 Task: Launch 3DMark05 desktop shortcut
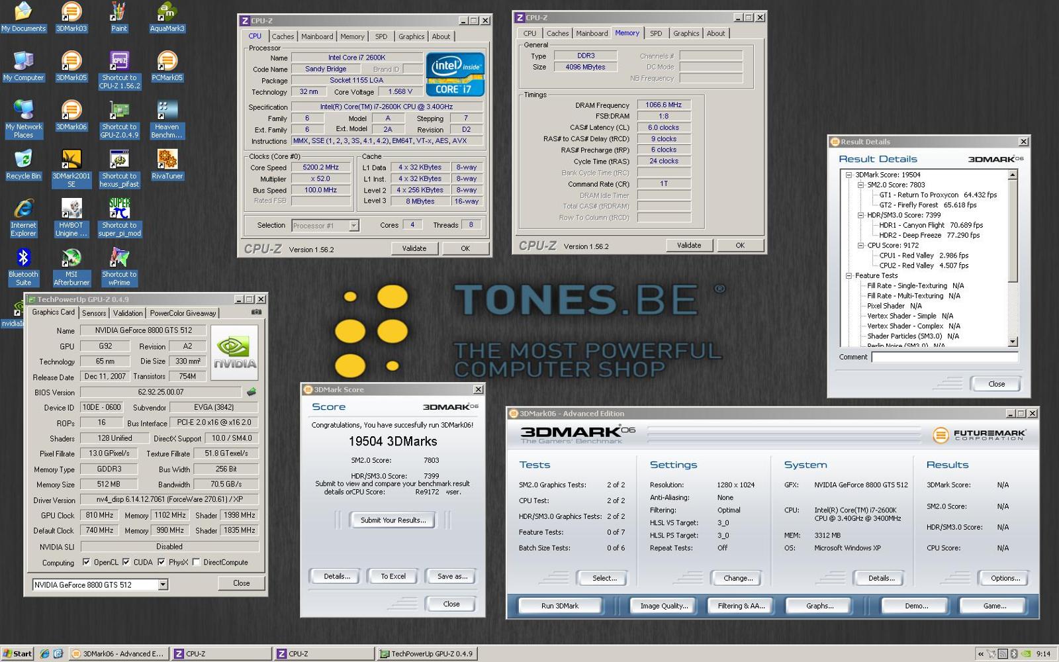coord(71,66)
